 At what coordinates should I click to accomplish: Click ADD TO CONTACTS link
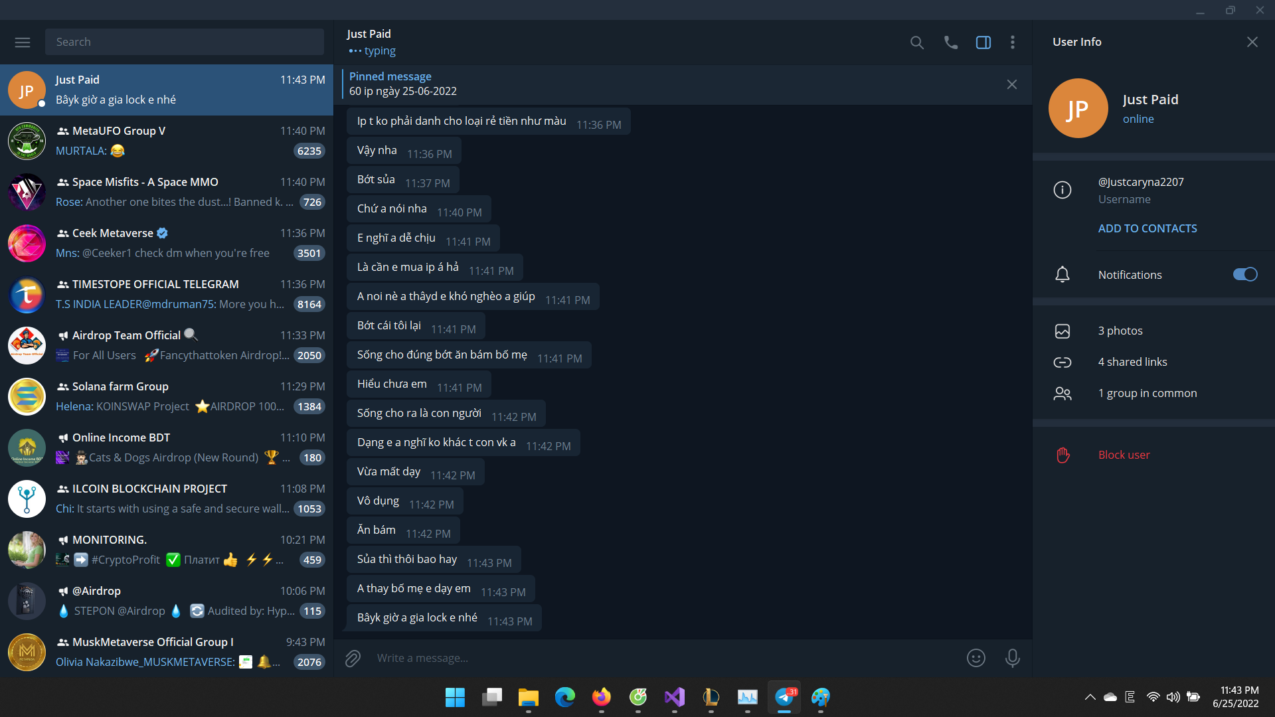pyautogui.click(x=1147, y=228)
